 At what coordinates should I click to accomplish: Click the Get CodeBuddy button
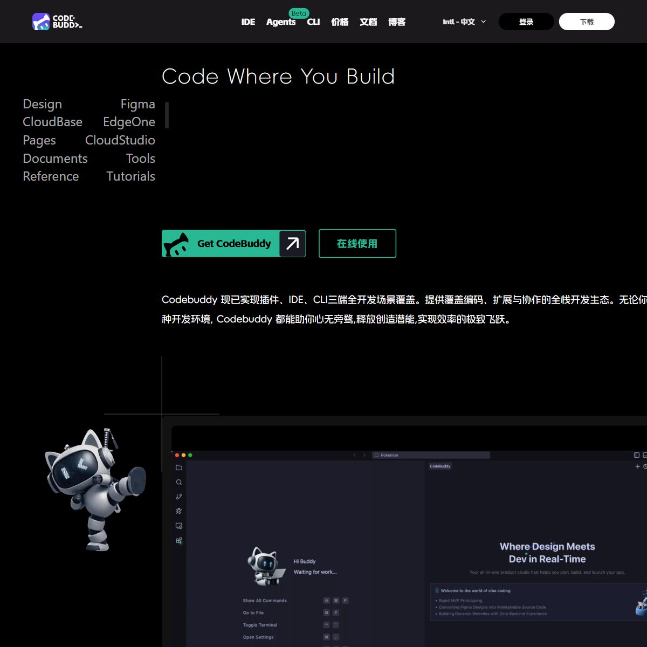(x=233, y=244)
